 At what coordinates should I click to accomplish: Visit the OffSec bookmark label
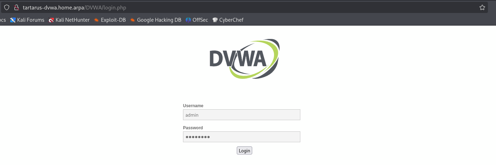[200, 20]
